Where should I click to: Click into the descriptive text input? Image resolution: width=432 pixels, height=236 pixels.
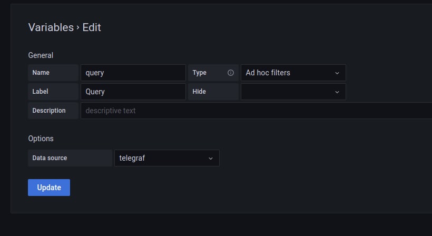tap(256, 111)
